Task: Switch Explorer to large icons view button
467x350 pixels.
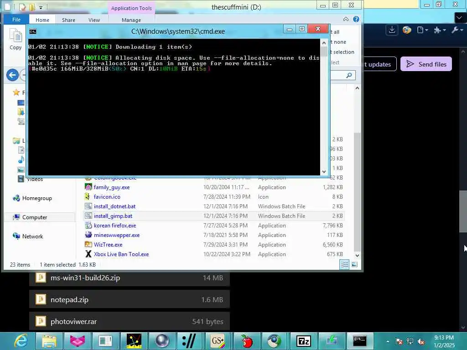Action: click(354, 264)
